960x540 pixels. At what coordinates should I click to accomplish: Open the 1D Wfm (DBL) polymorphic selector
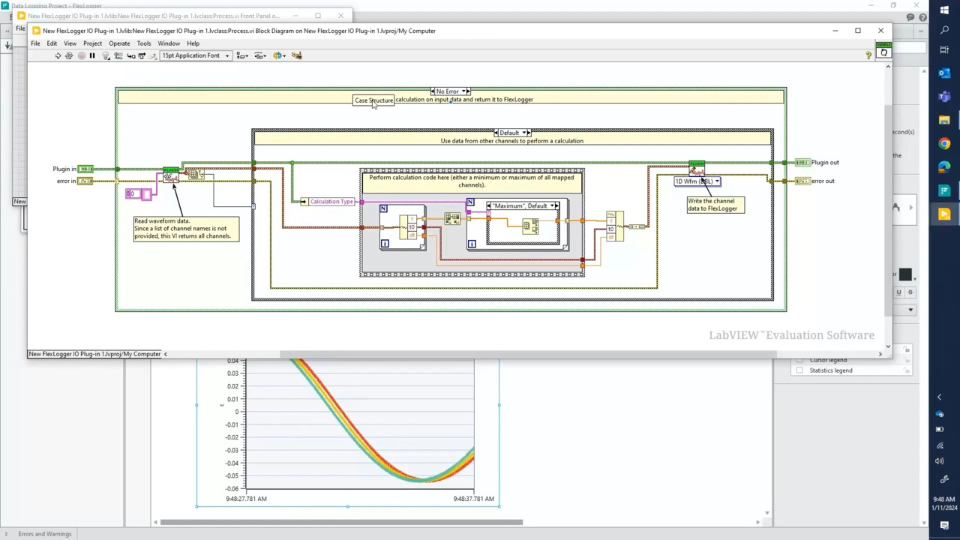click(697, 181)
